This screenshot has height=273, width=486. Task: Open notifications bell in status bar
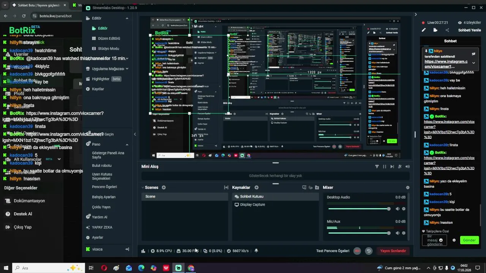point(256,251)
